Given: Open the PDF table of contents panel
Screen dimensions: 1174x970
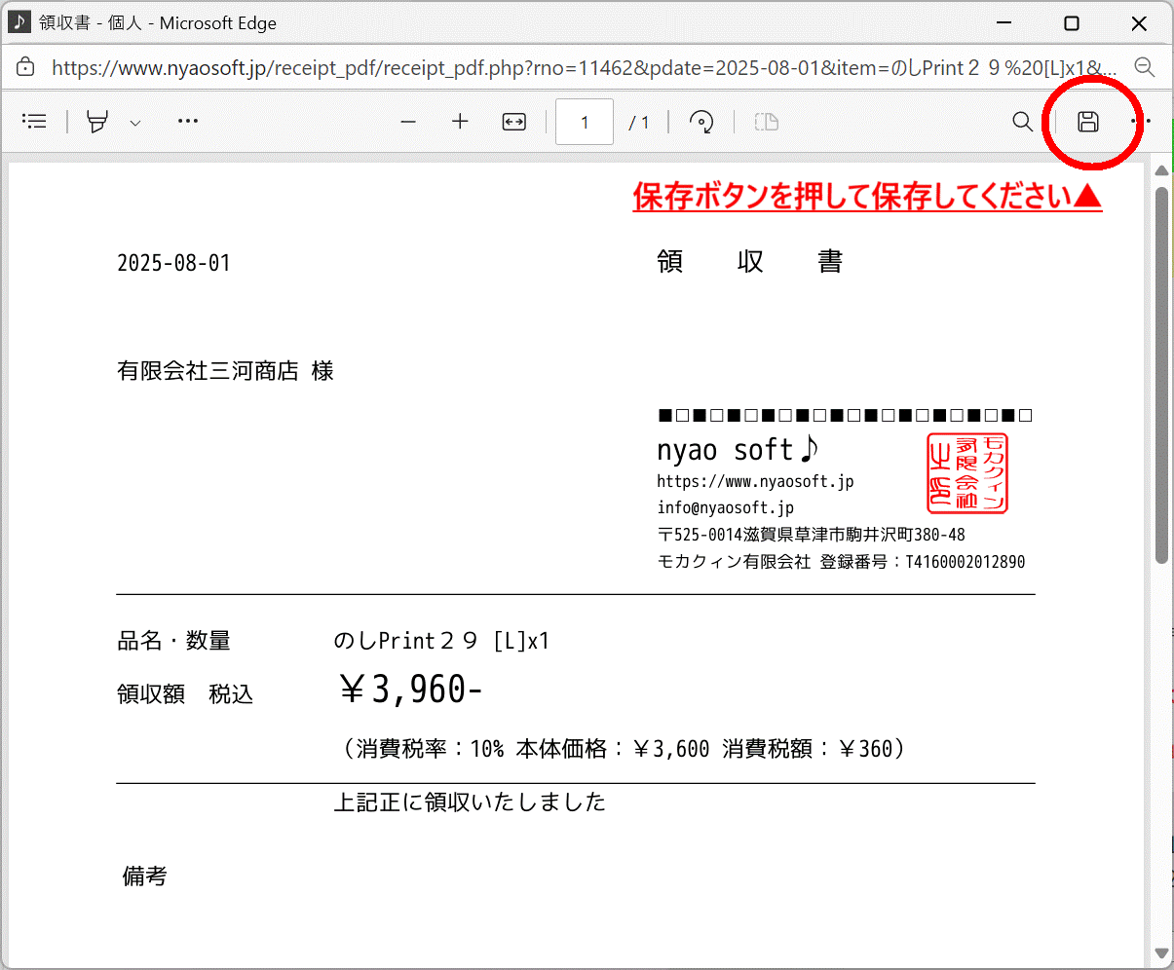Looking at the screenshot, I should point(34,122).
